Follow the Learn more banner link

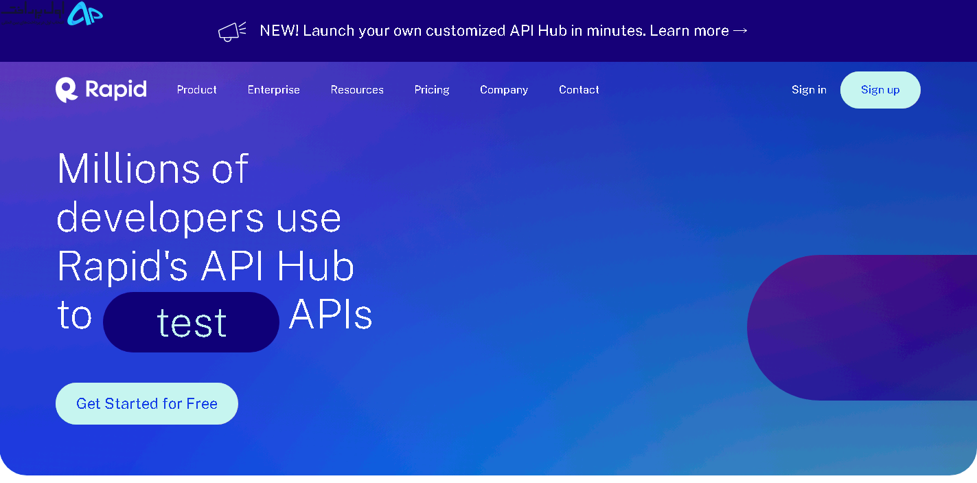699,31
